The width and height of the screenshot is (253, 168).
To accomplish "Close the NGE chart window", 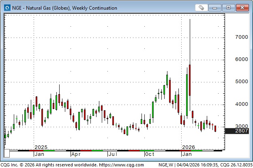I will coord(242,8).
